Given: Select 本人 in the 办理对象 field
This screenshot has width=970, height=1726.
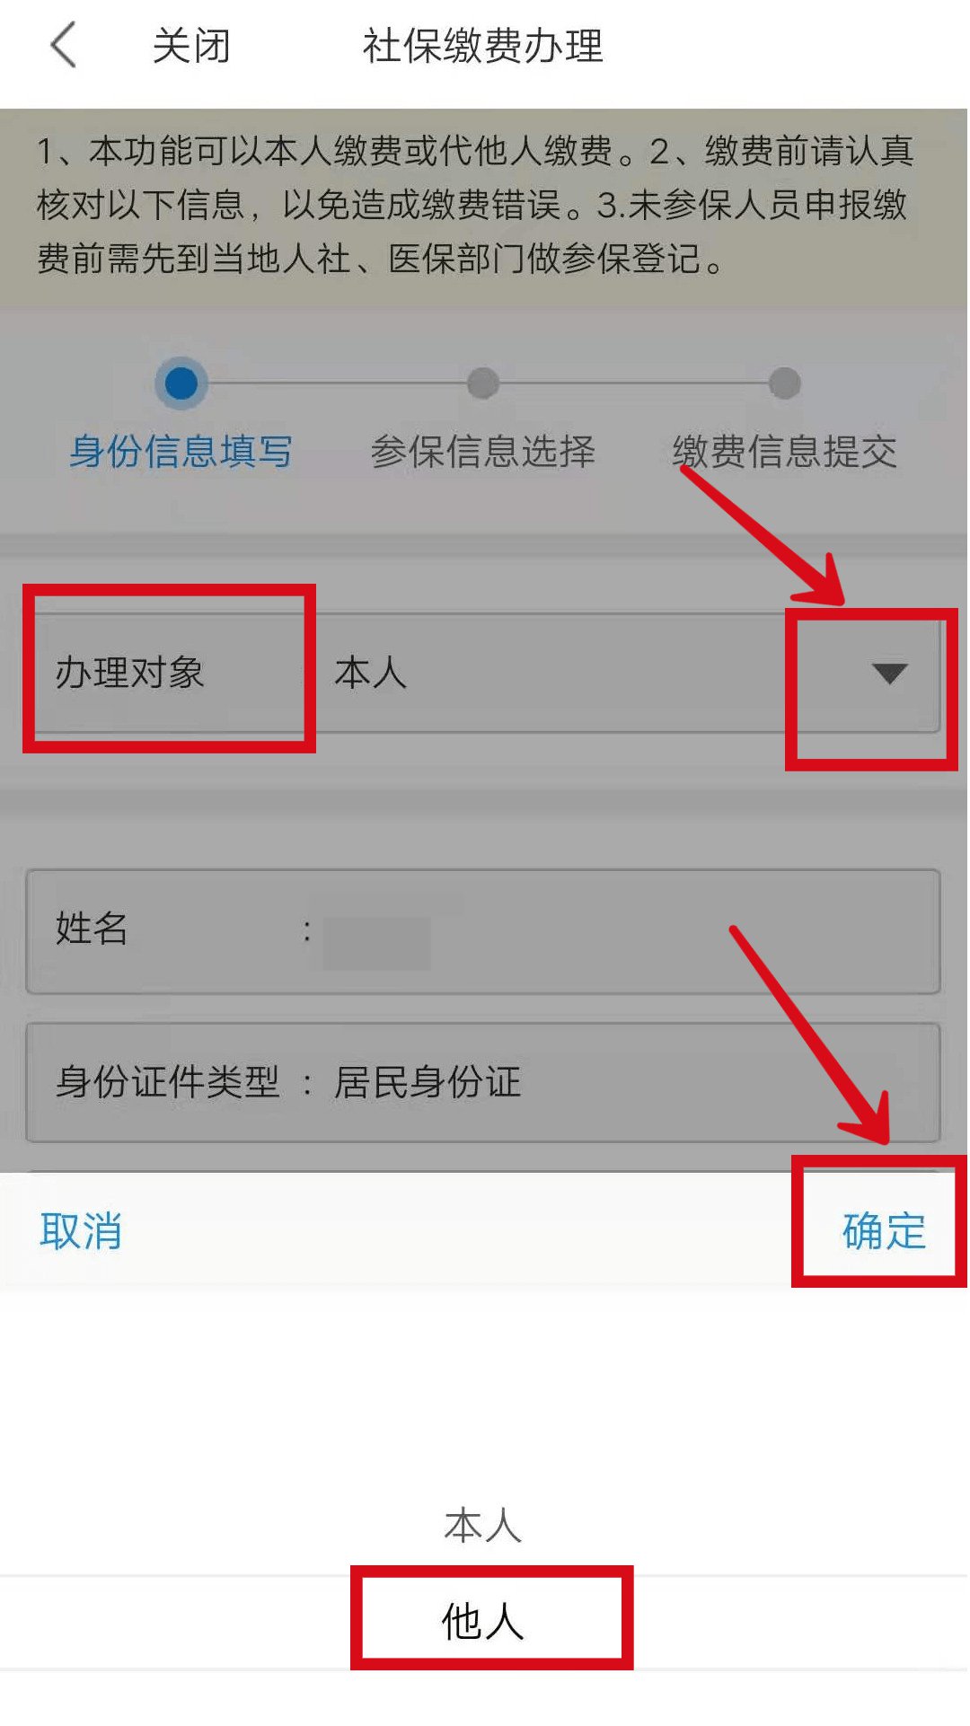Looking at the screenshot, I should [370, 673].
